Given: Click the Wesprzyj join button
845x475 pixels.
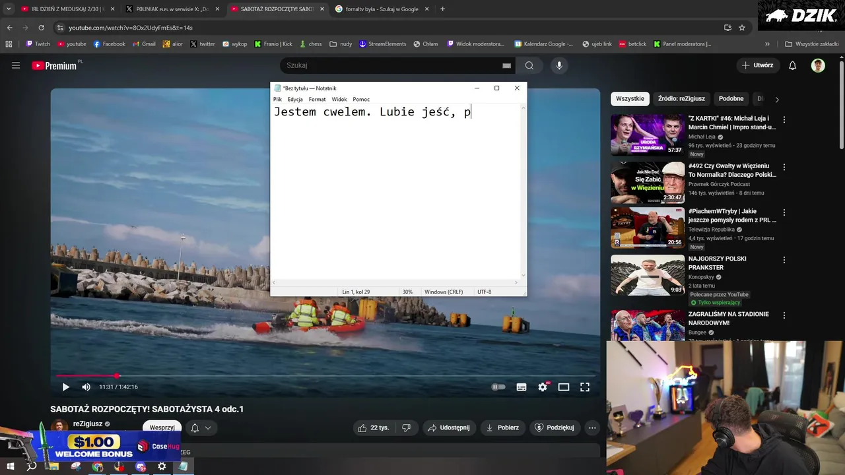Looking at the screenshot, I should point(162,427).
